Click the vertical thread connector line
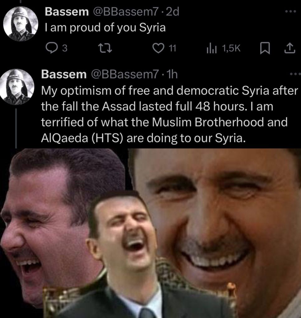This screenshot has width=301, height=318. point(16,128)
